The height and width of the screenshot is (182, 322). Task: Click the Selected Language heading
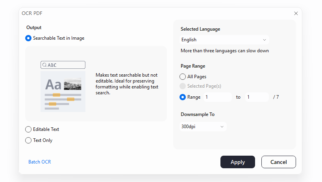(x=200, y=29)
